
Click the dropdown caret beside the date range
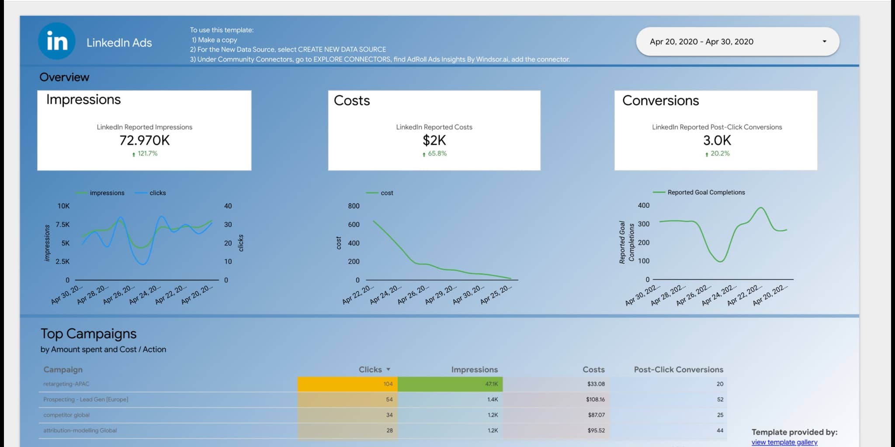tap(824, 41)
